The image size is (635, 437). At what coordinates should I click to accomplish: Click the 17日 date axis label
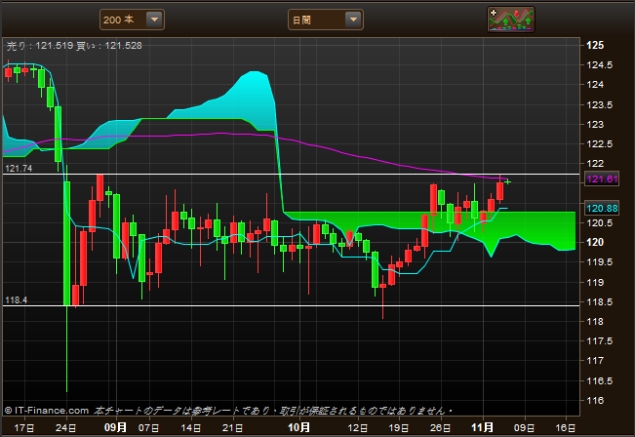click(24, 427)
